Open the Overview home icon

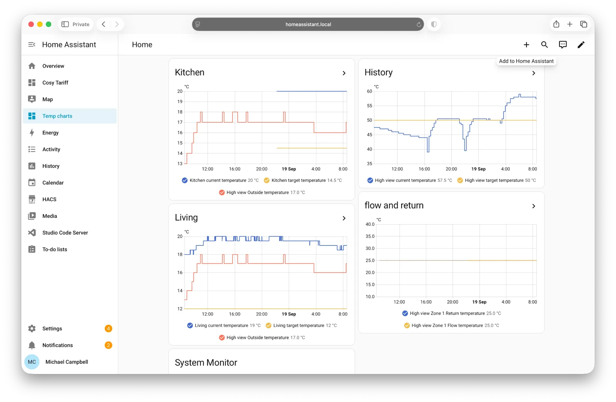(x=32, y=66)
